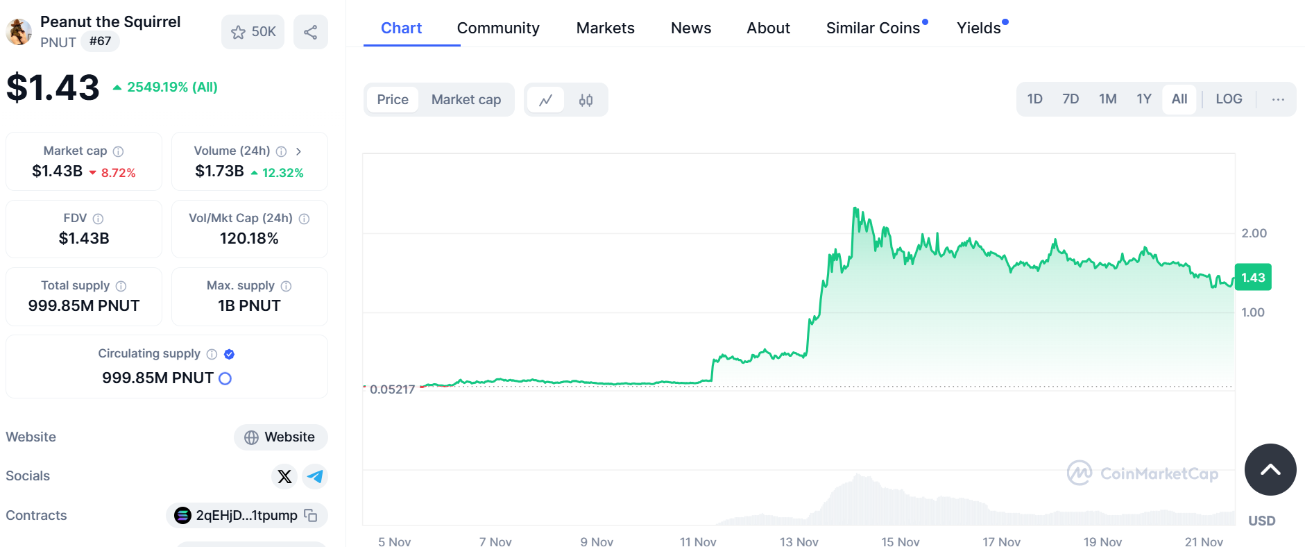Click the 13 Nov date axis label

point(799,541)
